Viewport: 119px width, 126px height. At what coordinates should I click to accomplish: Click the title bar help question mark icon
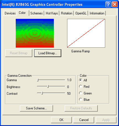click(x=108, y=4)
